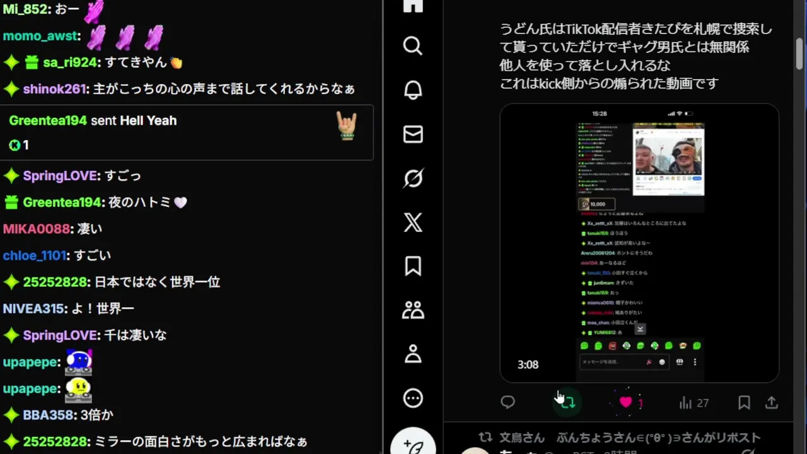Screen dimensions: 807x454
Task: Open Greentea194 name in Hell Yeah gift
Action: 48,120
